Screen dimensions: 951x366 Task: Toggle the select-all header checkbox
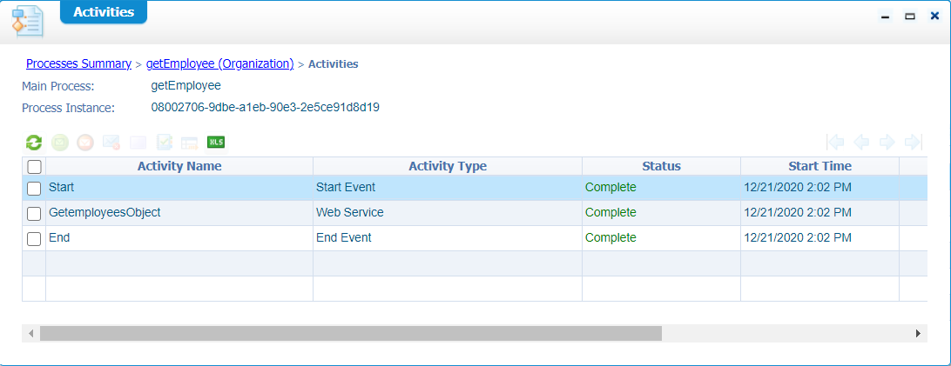(34, 166)
